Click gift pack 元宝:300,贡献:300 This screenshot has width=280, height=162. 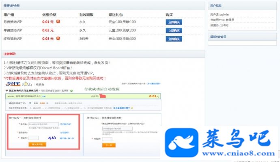pos(122,39)
